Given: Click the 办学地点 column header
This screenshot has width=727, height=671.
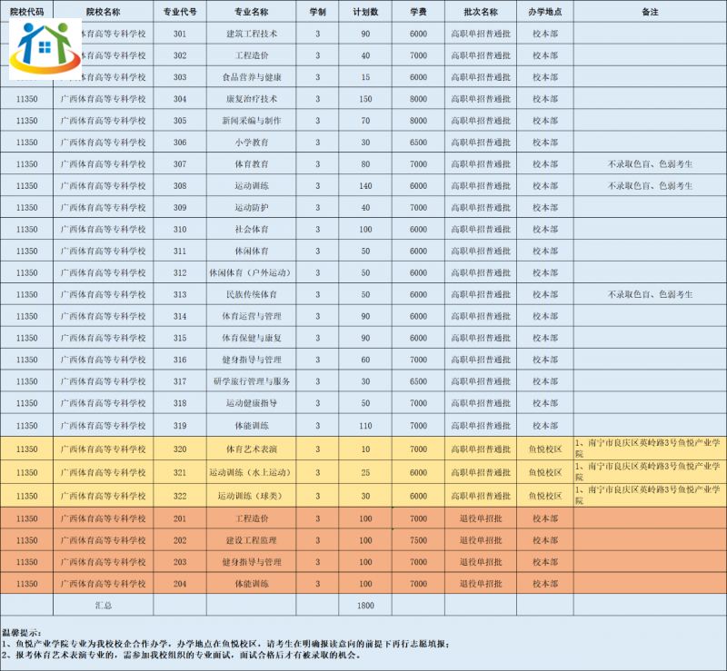Looking at the screenshot, I should tap(544, 12).
